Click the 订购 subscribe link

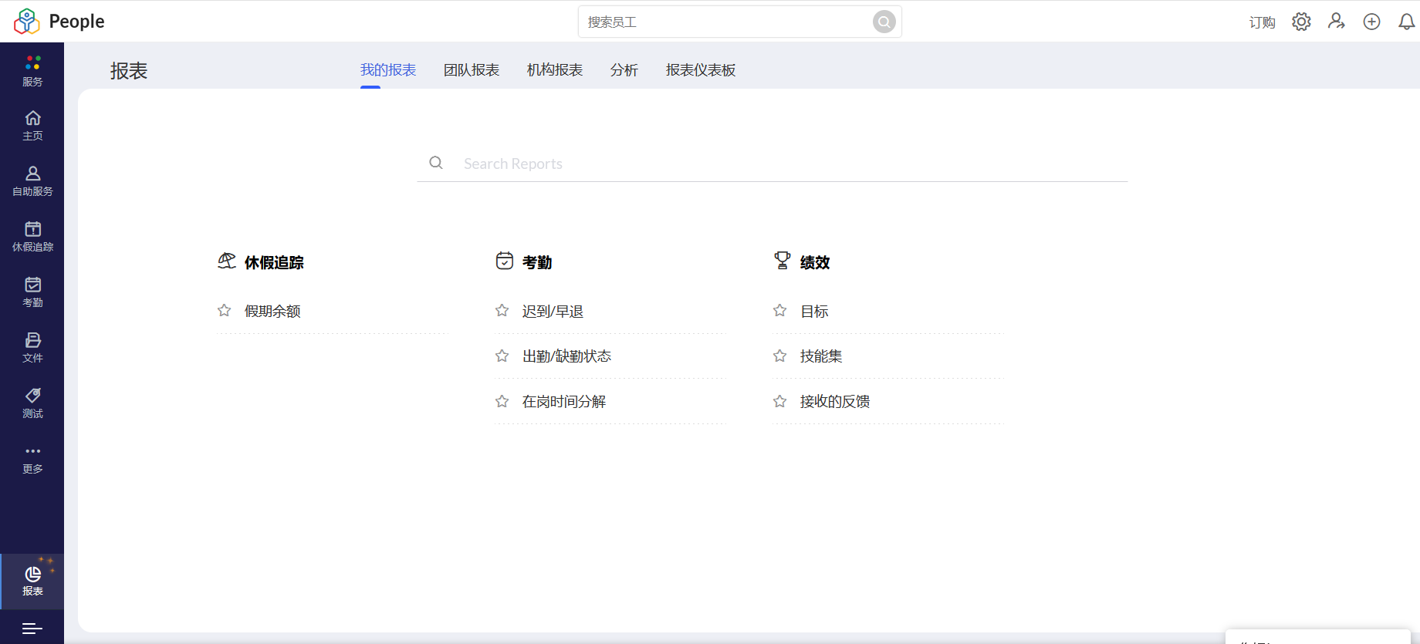pyautogui.click(x=1262, y=22)
